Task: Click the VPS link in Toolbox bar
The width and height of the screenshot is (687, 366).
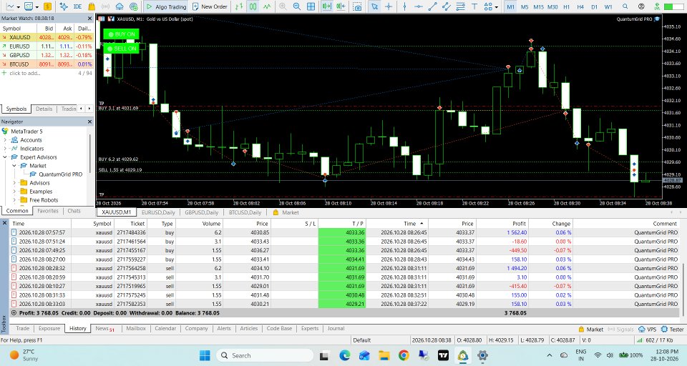Action: [x=647, y=330]
